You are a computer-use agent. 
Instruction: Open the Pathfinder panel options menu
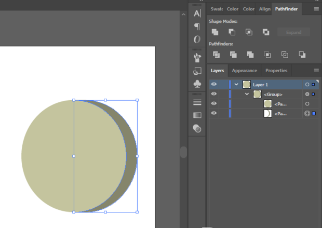pyautogui.click(x=316, y=9)
